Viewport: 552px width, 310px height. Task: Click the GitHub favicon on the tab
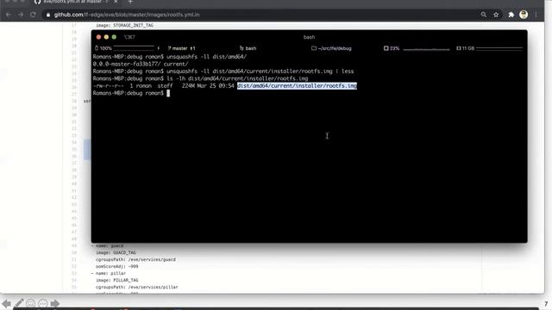(x=37, y=2)
